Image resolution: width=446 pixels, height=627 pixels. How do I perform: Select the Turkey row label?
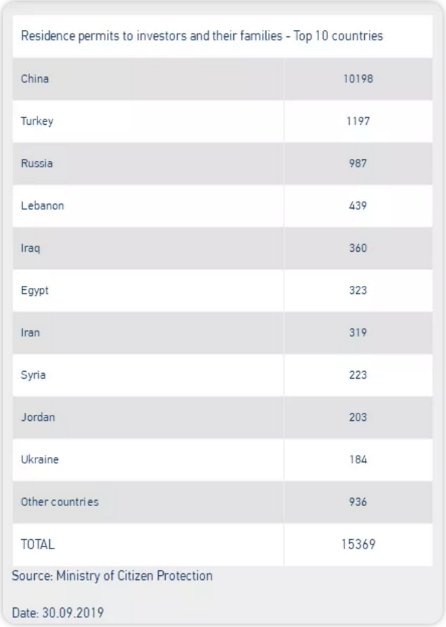click(37, 121)
